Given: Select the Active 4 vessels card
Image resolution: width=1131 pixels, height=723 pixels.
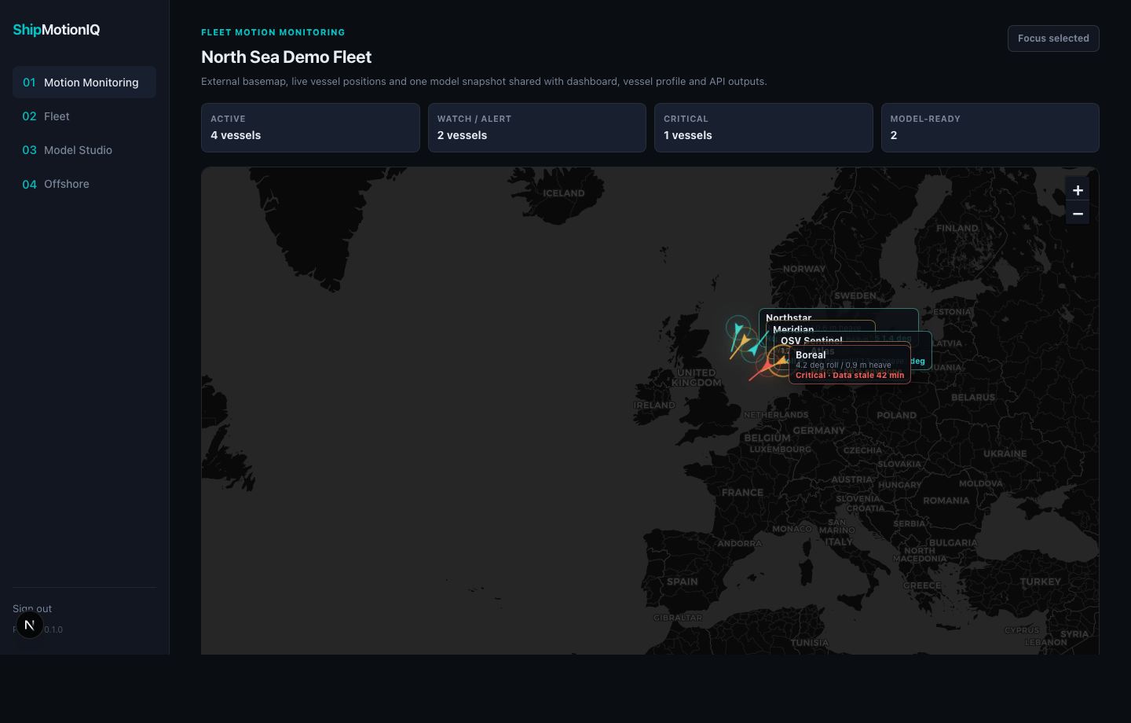Looking at the screenshot, I should 310,127.
